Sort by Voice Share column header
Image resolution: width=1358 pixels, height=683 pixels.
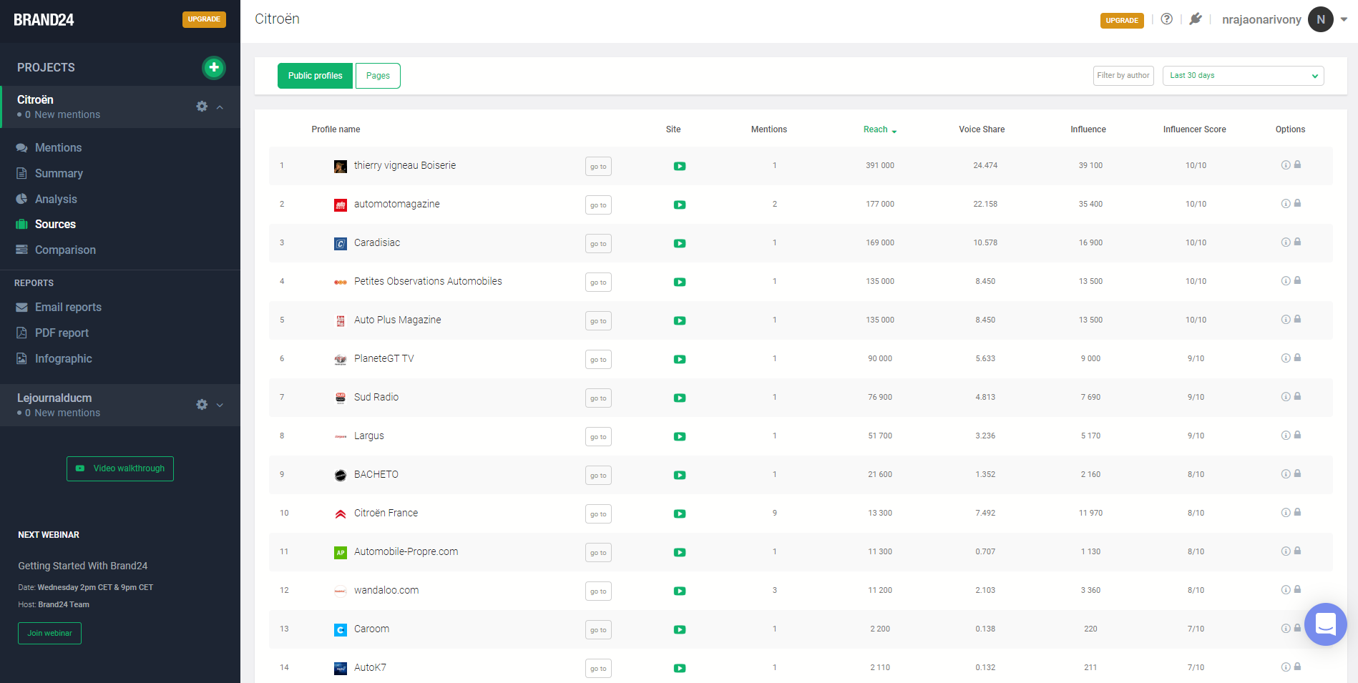click(x=982, y=129)
